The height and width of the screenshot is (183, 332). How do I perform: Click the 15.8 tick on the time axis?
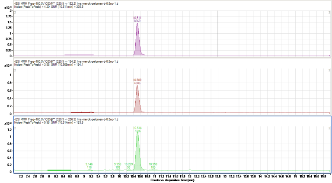pyautogui.click(x=323, y=176)
